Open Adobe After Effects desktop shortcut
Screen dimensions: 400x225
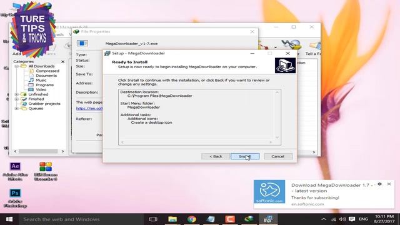click(15, 171)
